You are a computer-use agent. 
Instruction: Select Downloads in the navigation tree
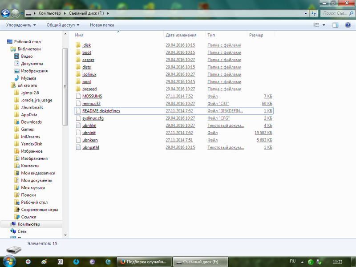pos(31,122)
